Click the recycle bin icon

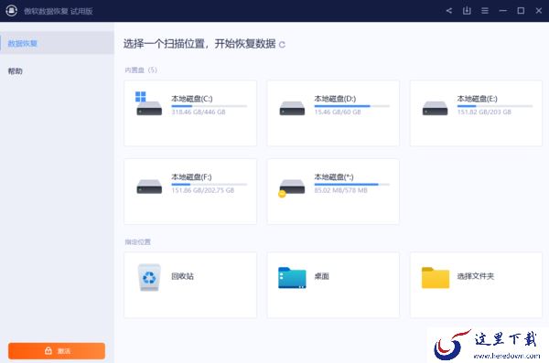(149, 277)
